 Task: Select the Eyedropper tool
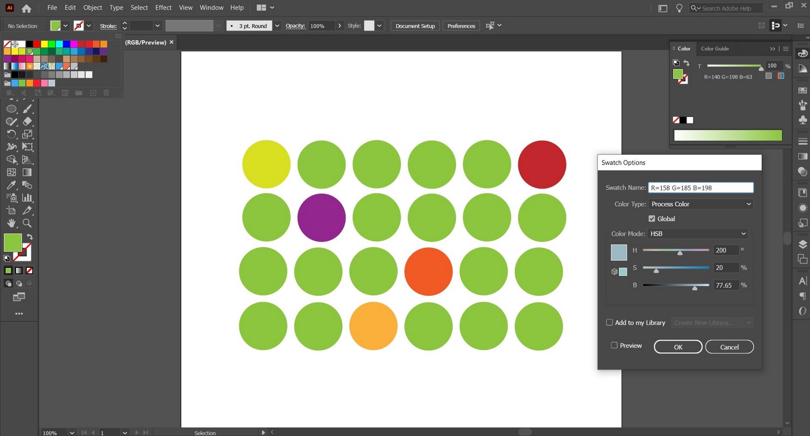tap(12, 185)
